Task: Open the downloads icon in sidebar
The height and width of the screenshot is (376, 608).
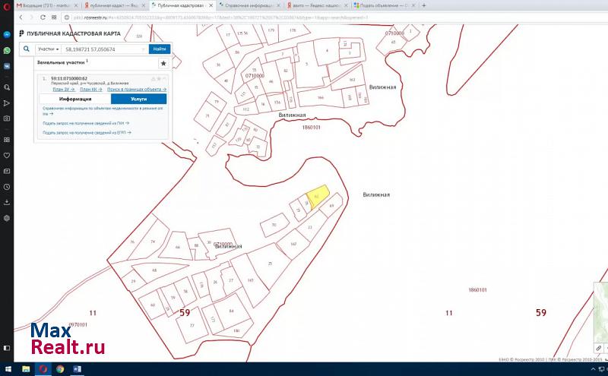Action: coord(6,202)
